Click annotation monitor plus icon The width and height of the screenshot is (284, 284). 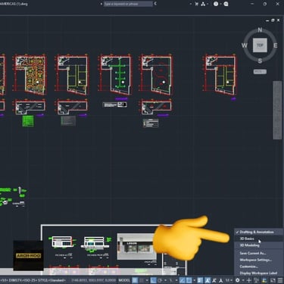click(249, 280)
